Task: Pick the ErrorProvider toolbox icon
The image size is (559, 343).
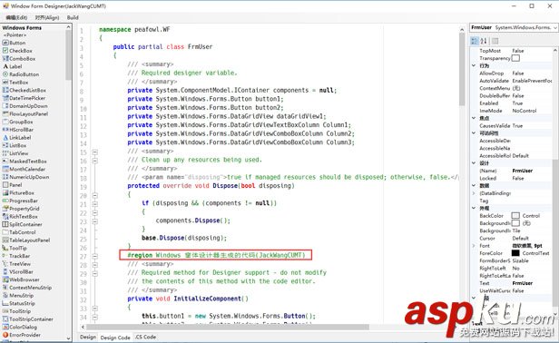Action: click(5, 335)
